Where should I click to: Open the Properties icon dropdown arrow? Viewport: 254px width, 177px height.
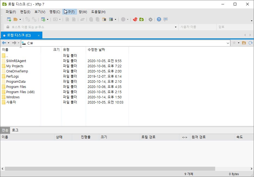pyautogui.click(x=48, y=20)
